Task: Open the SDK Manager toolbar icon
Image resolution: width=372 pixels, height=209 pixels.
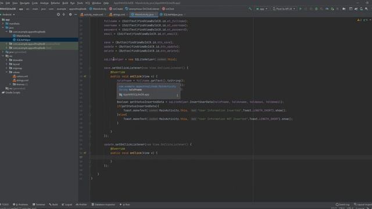Action: point(361,9)
